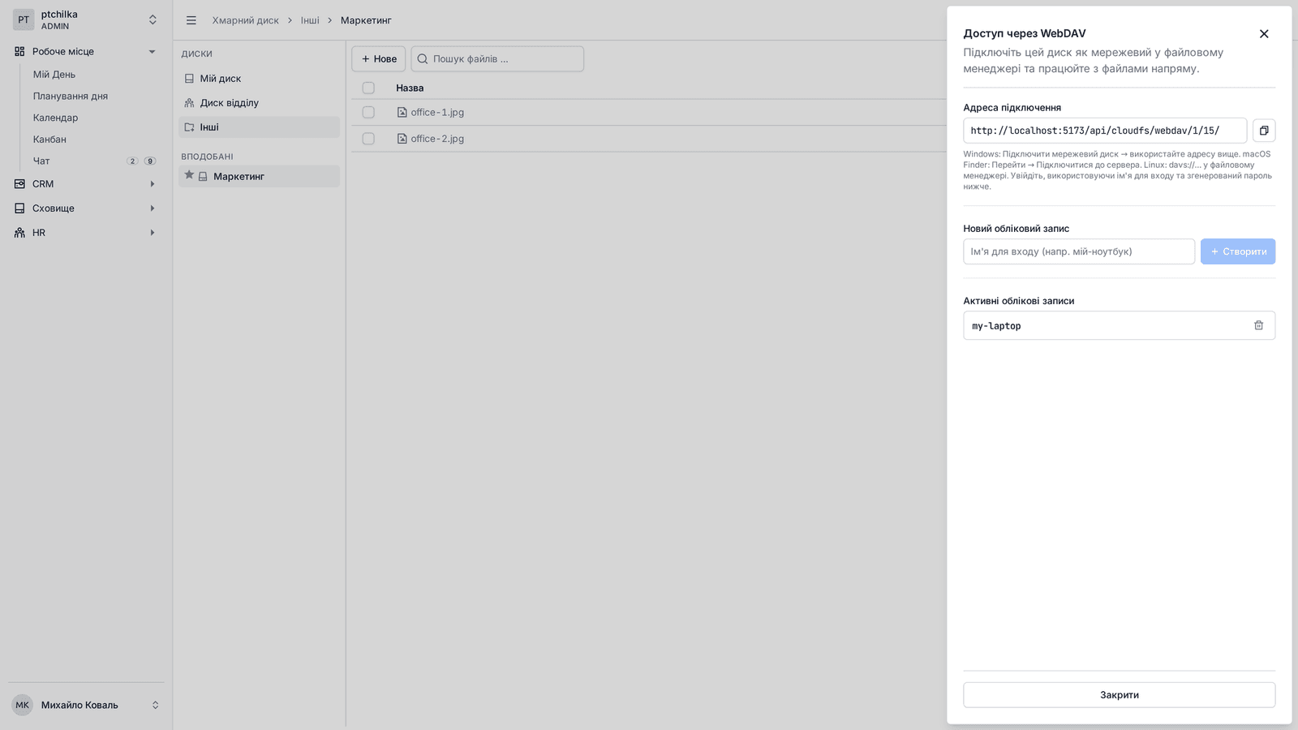Delete the my-laptop account with trash icon
The width and height of the screenshot is (1298, 730).
(1258, 325)
